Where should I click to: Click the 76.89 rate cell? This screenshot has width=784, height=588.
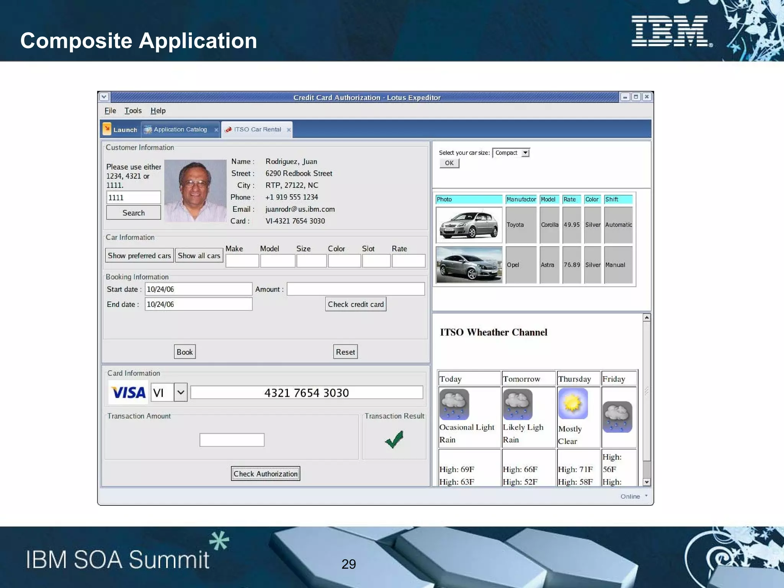pyautogui.click(x=572, y=265)
